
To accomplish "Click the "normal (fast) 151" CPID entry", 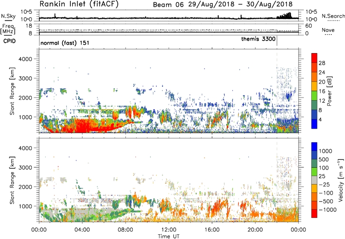I will (65, 43).
